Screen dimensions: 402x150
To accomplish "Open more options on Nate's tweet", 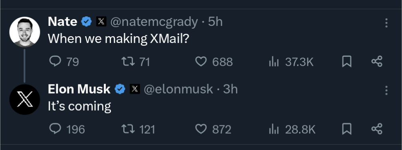I will [x=386, y=23].
